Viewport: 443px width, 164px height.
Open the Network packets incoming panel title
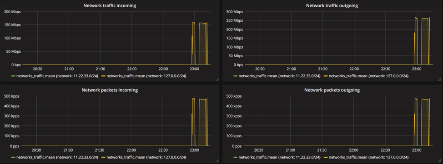110,90
